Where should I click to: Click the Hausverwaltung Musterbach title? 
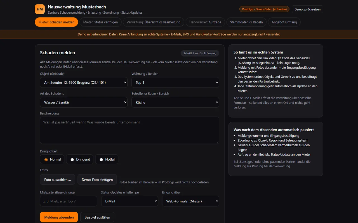pos(77,7)
